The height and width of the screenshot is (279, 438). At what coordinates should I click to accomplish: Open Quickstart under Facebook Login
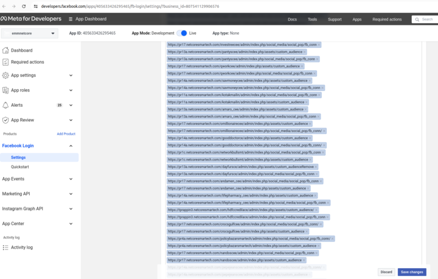tap(20, 167)
